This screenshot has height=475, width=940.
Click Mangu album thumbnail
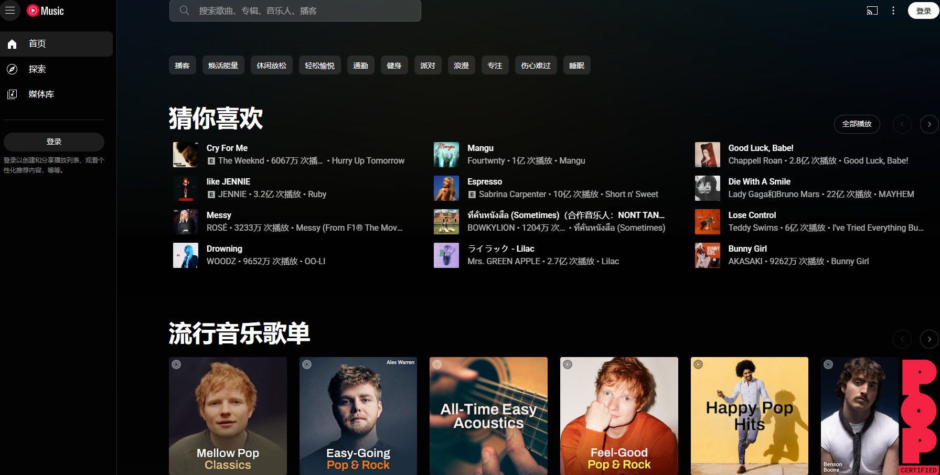coord(446,155)
